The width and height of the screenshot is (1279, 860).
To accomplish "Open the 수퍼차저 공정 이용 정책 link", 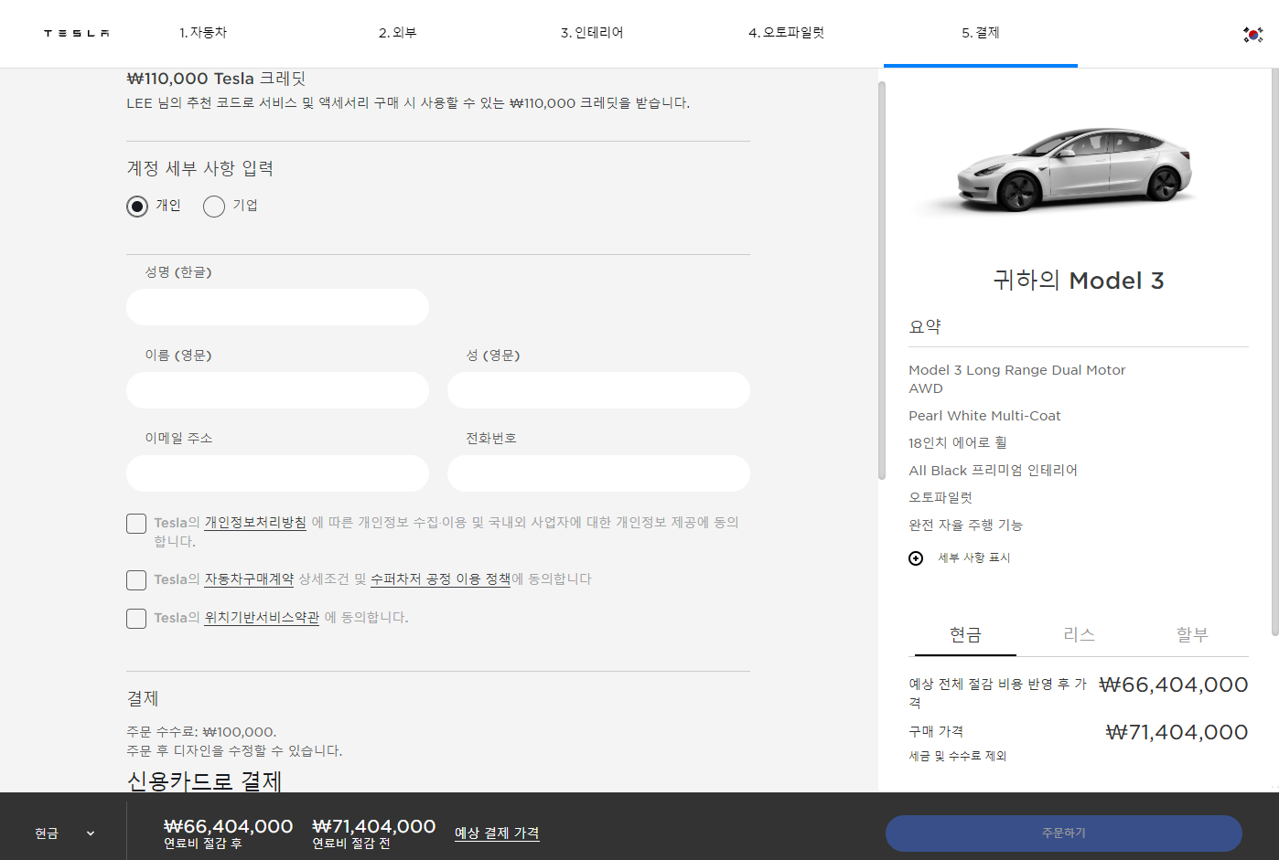I will tap(440, 579).
